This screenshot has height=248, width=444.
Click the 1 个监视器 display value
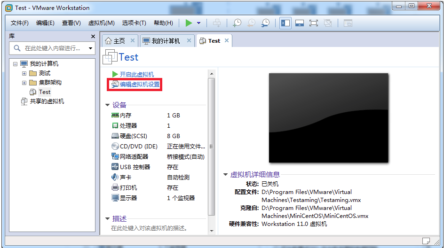[x=181, y=198]
